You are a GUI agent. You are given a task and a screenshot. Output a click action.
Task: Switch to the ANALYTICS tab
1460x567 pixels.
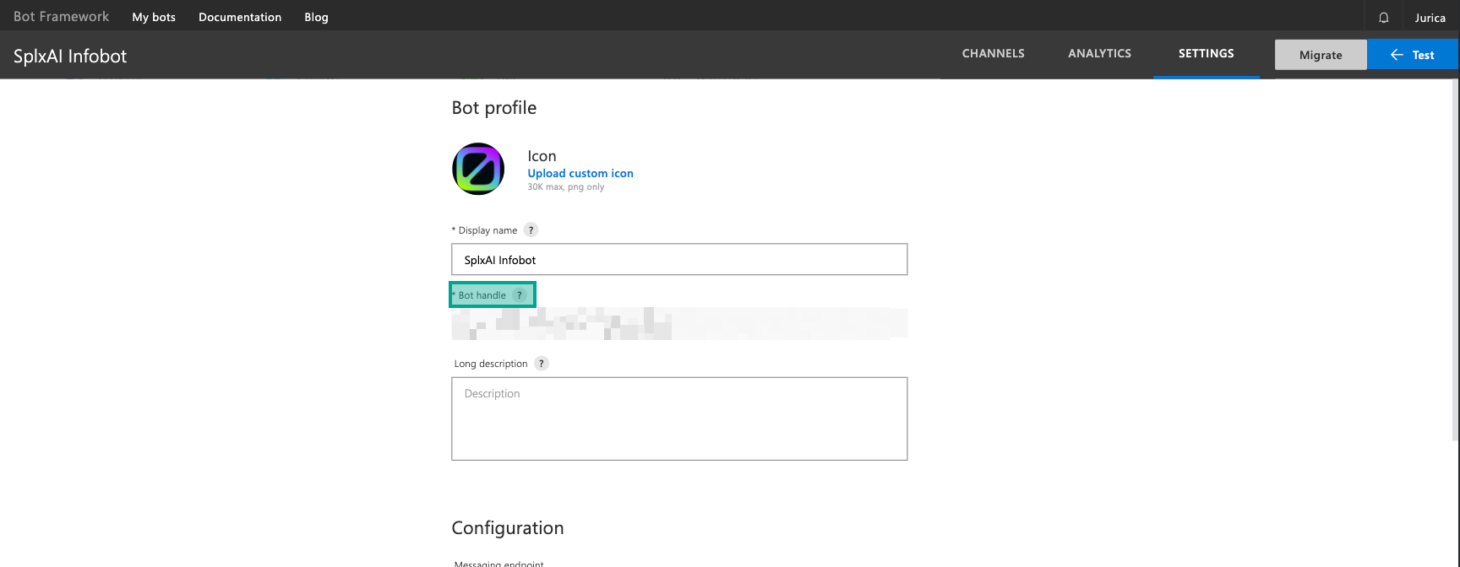1099,53
